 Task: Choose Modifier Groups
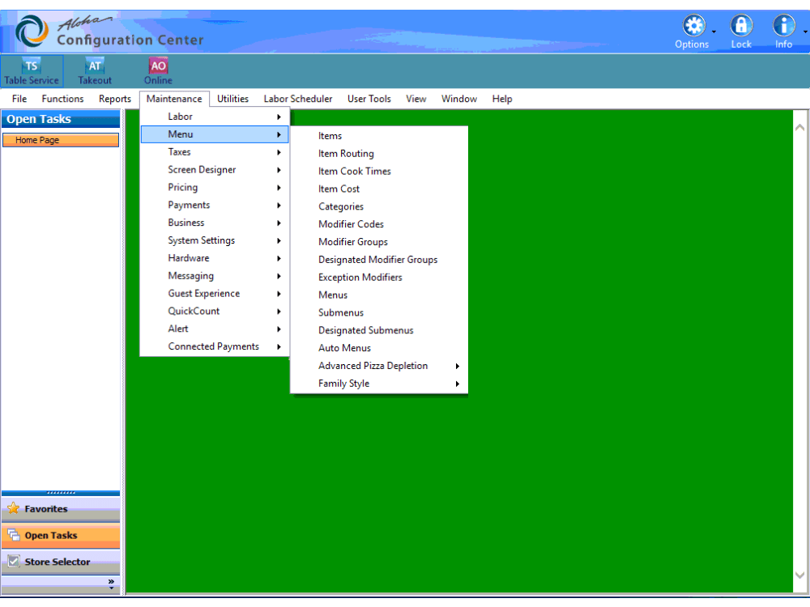click(x=379, y=242)
